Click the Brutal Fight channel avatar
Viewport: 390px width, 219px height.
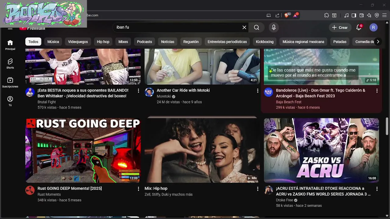point(30,92)
